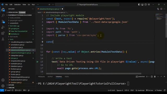Viewport: 167px width, 94px height.
Task: Create a new terminal with plus icon
Action: click(x=147, y=77)
